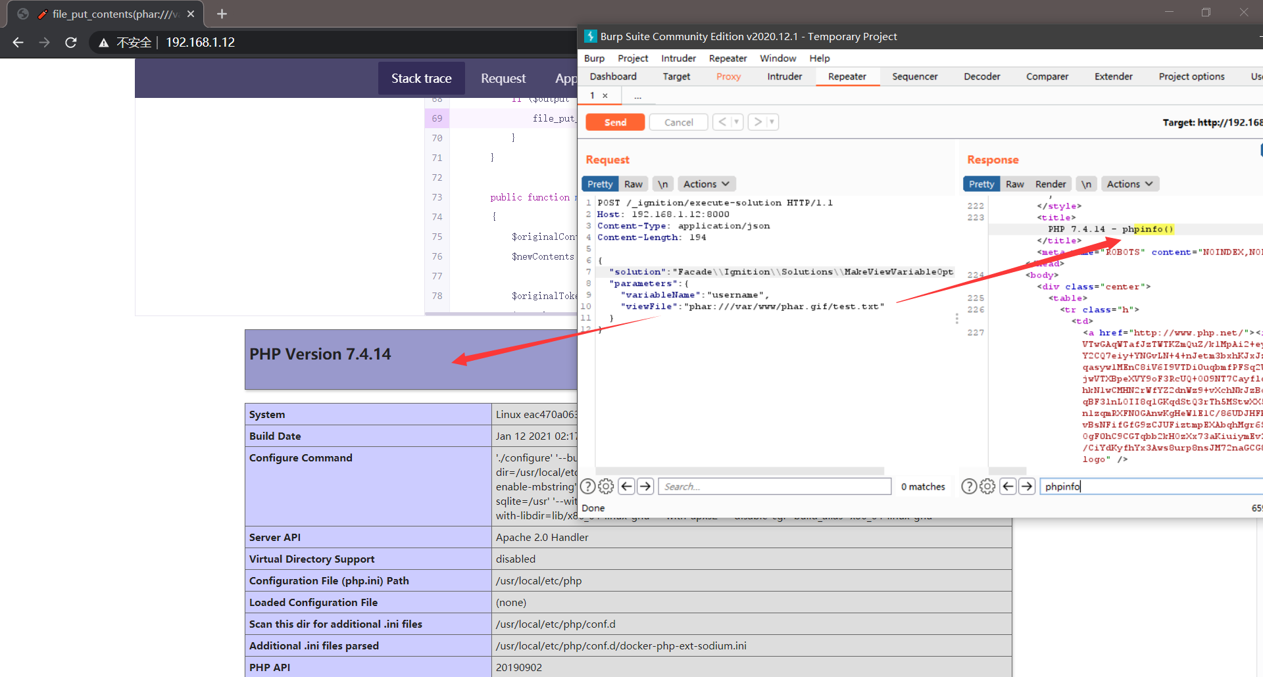Click the browser address bar URL
The height and width of the screenshot is (677, 1263).
coord(200,42)
